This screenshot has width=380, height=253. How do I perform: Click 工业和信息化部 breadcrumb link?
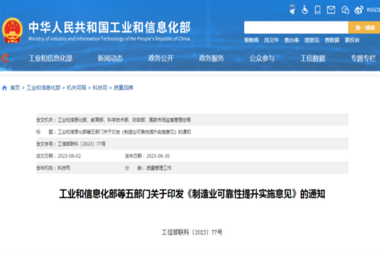(43, 87)
